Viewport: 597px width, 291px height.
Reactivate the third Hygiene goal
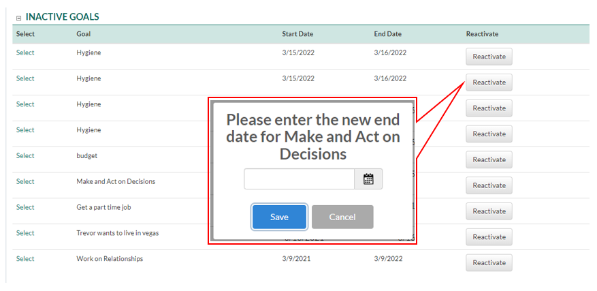[x=489, y=108]
